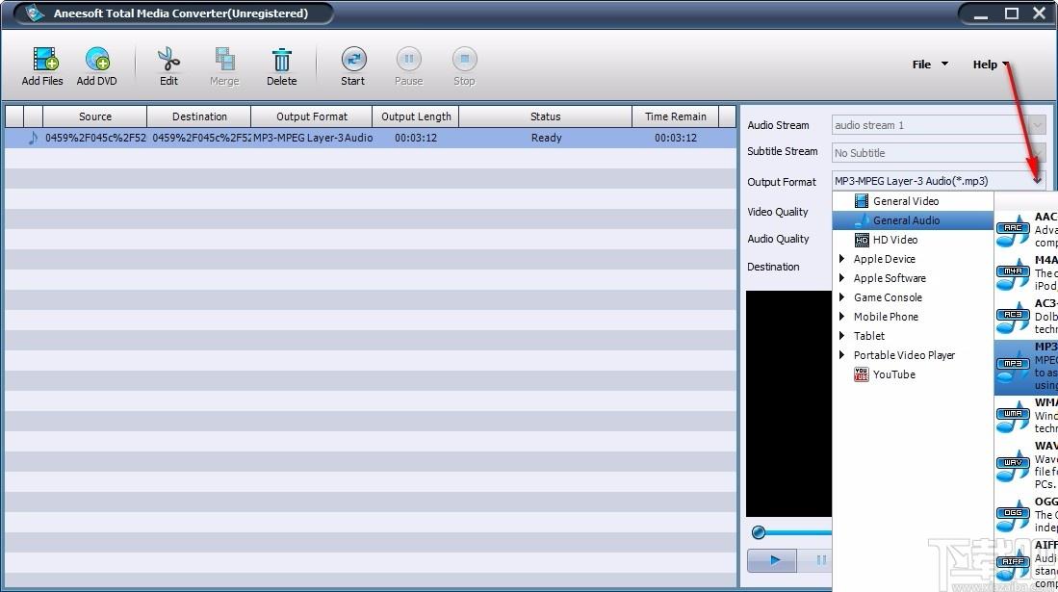Play the preview with the play button
This screenshot has height=592, width=1058.
pyautogui.click(x=773, y=559)
